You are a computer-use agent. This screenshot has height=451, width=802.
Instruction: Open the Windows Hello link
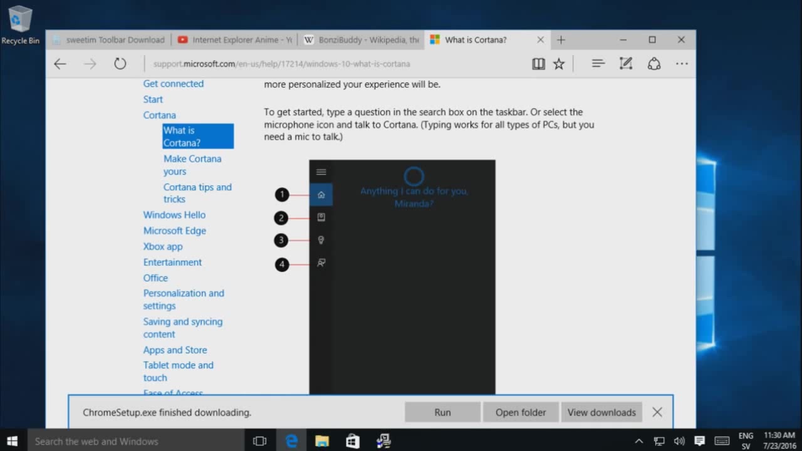pos(174,215)
